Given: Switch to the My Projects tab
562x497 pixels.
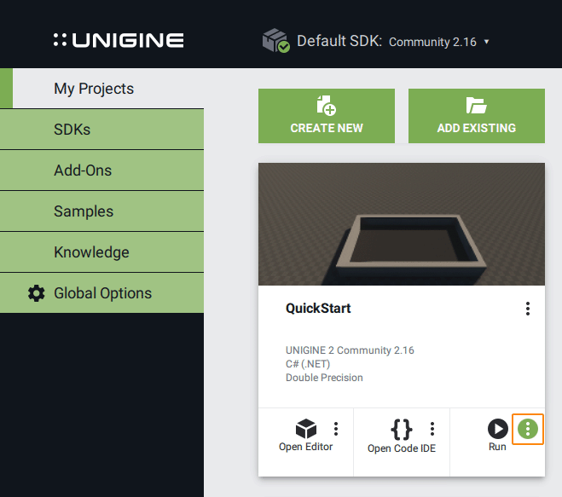Looking at the screenshot, I should point(94,89).
